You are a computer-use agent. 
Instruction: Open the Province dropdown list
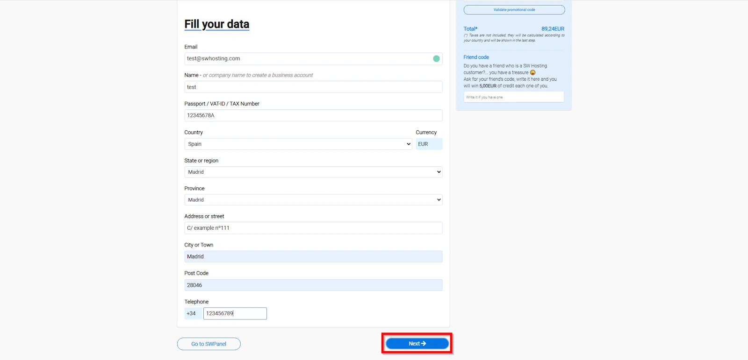coord(313,200)
